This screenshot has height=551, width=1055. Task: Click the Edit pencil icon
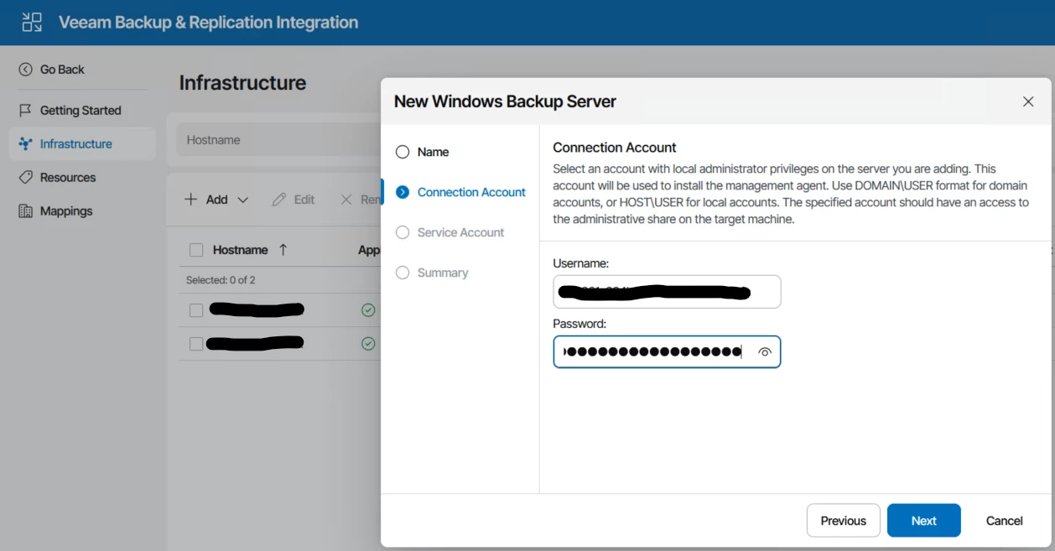tap(279, 200)
